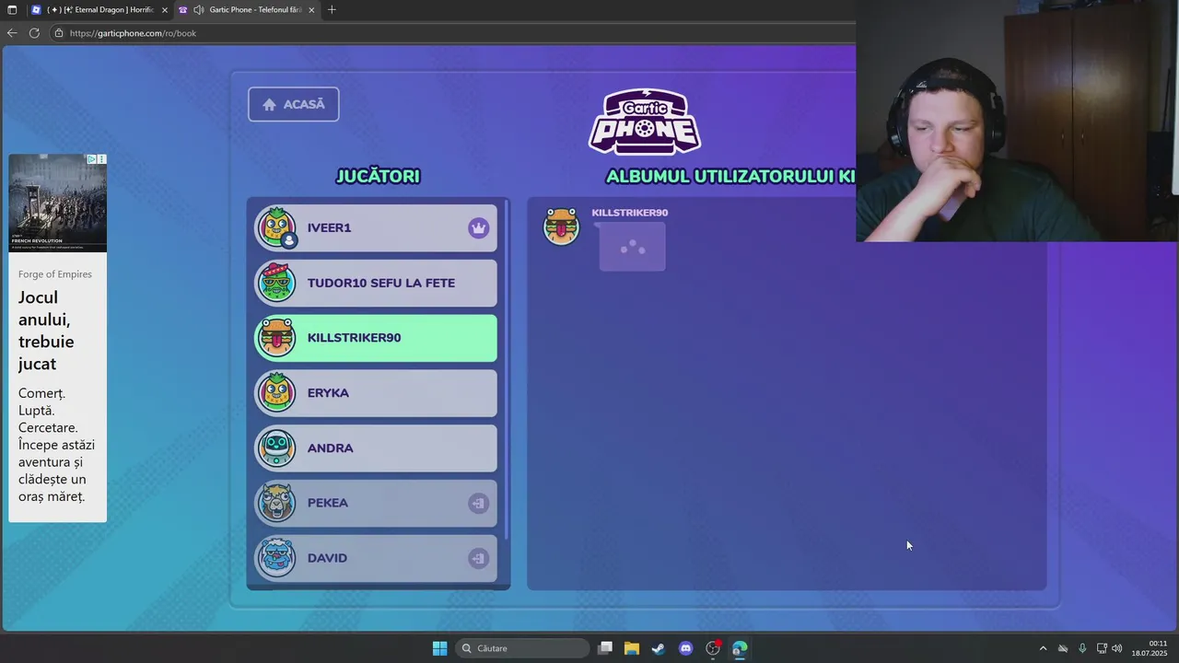The height and width of the screenshot is (663, 1179).
Task: Open the network tray icon
Action: point(1101,648)
